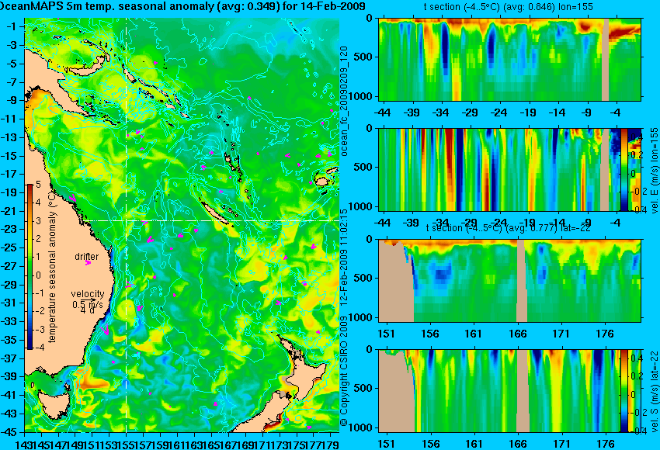Screen dimensions: 660x450
Task: Click latitude label '-1' on main map axis
Action: pos(11,26)
